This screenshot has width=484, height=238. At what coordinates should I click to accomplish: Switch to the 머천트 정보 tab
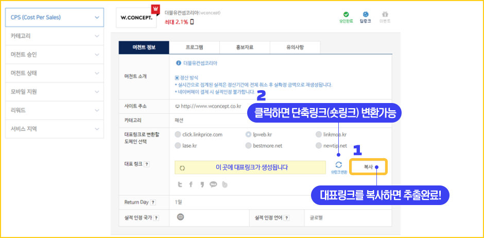point(144,47)
